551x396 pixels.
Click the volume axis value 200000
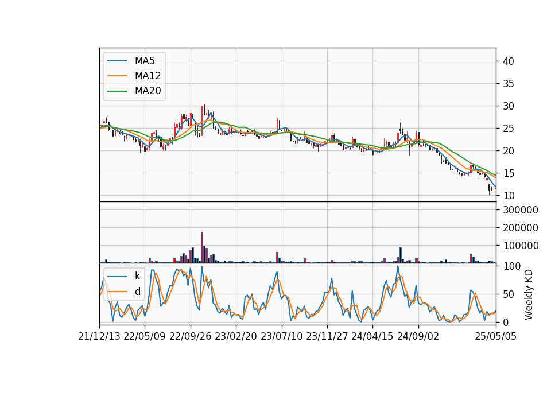pos(521,228)
